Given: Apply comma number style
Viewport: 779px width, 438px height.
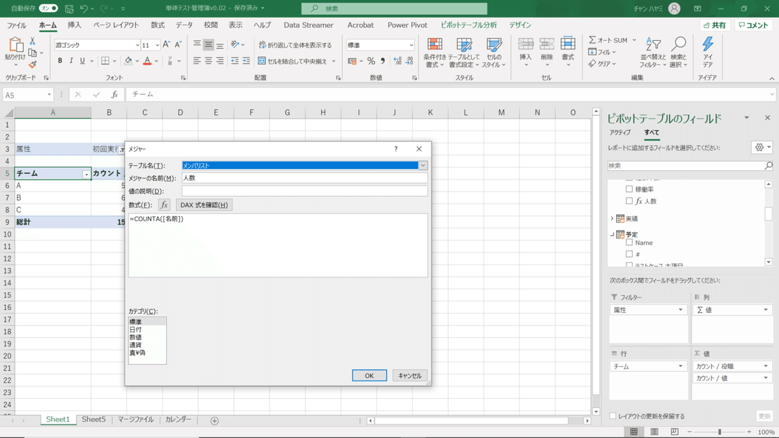Looking at the screenshot, I should click(x=382, y=61).
